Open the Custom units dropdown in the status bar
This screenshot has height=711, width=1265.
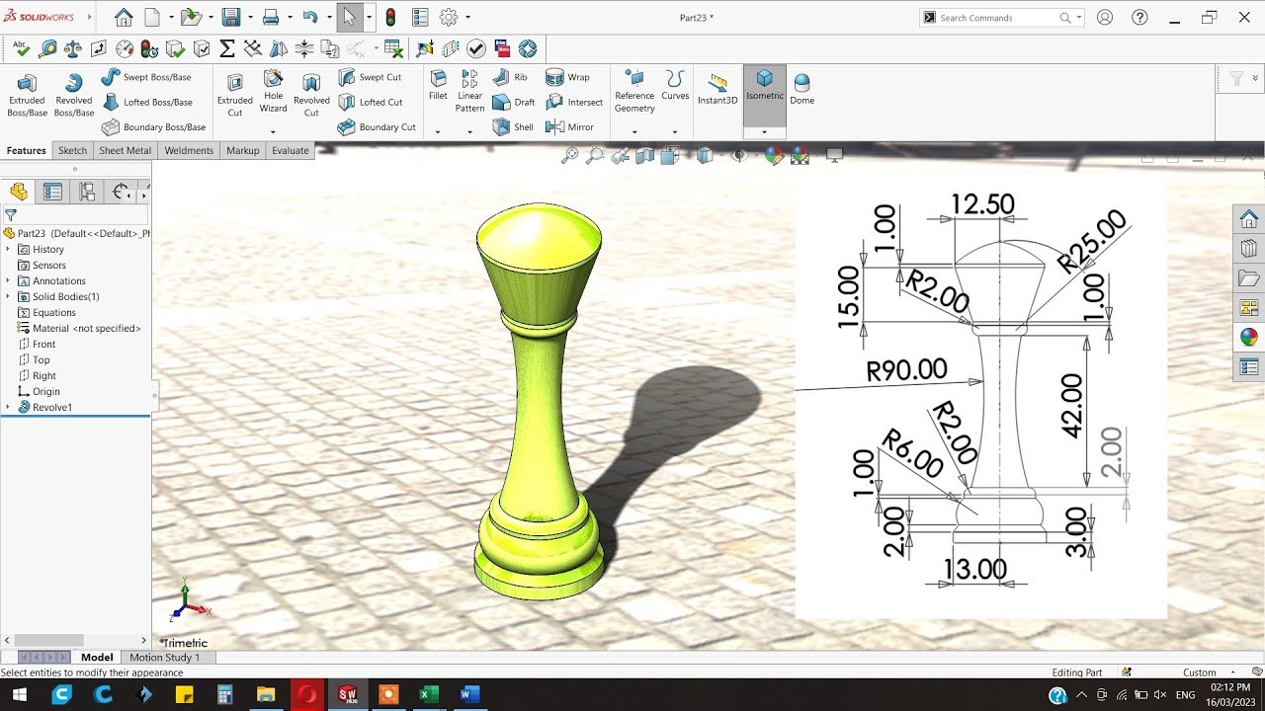pos(1232,672)
